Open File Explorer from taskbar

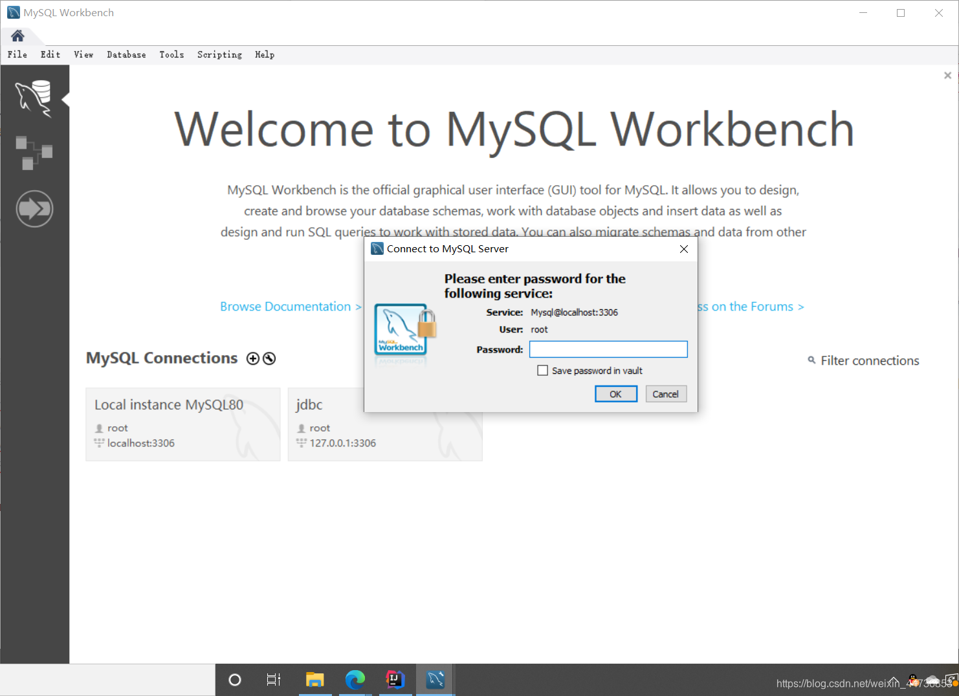click(314, 680)
